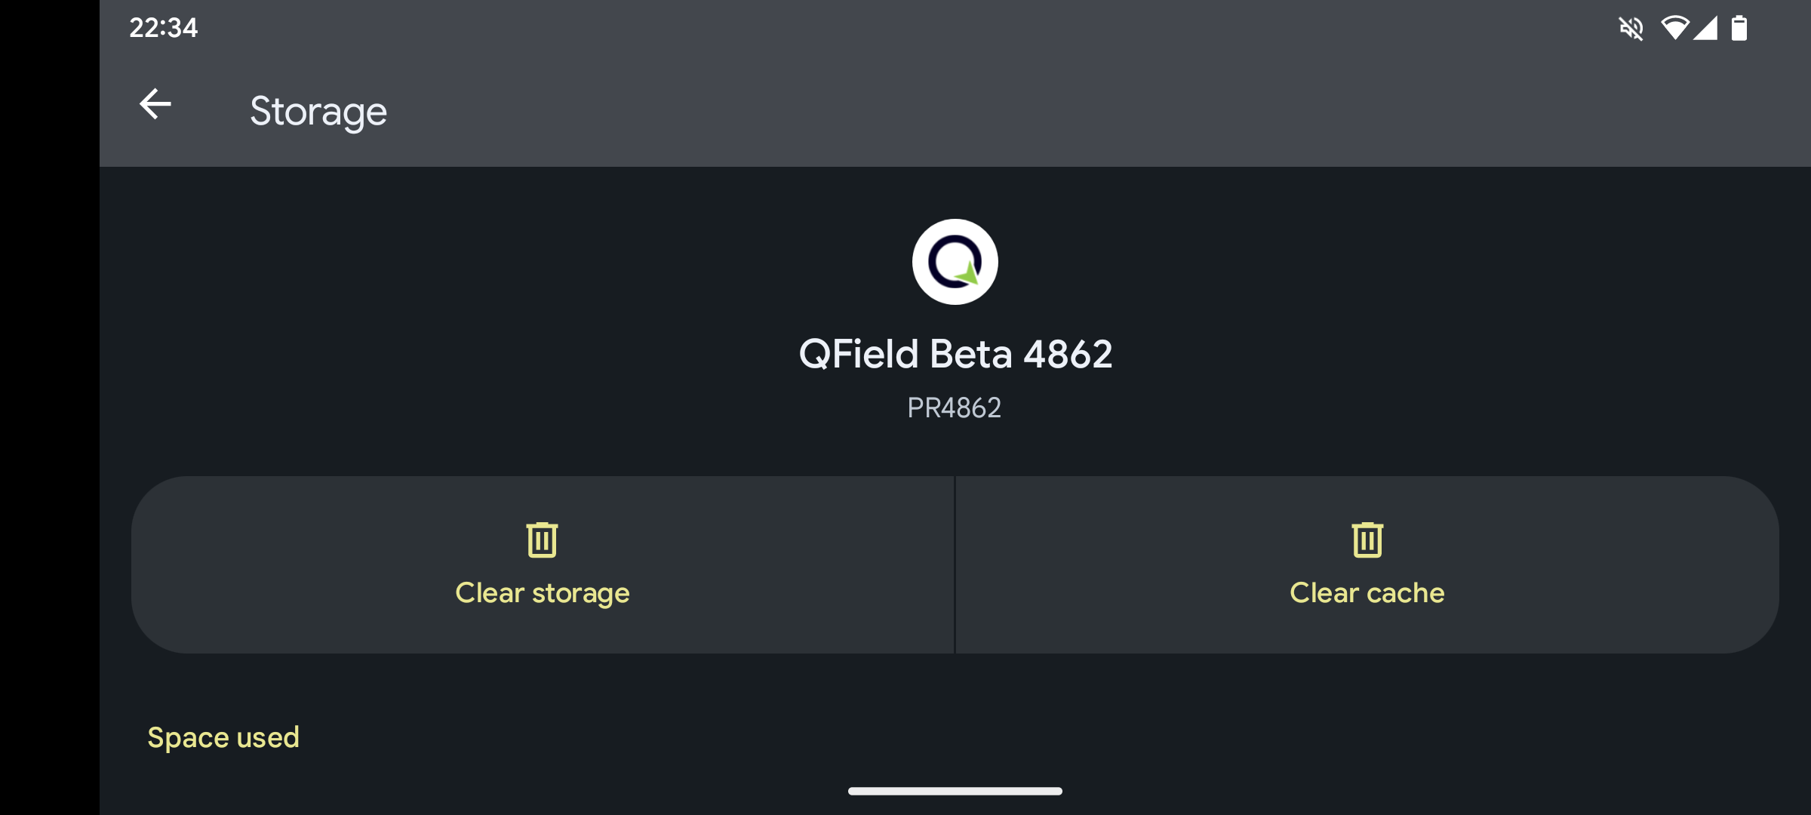Tap the battery icon in status bar
The height and width of the screenshot is (815, 1811).
(1739, 28)
